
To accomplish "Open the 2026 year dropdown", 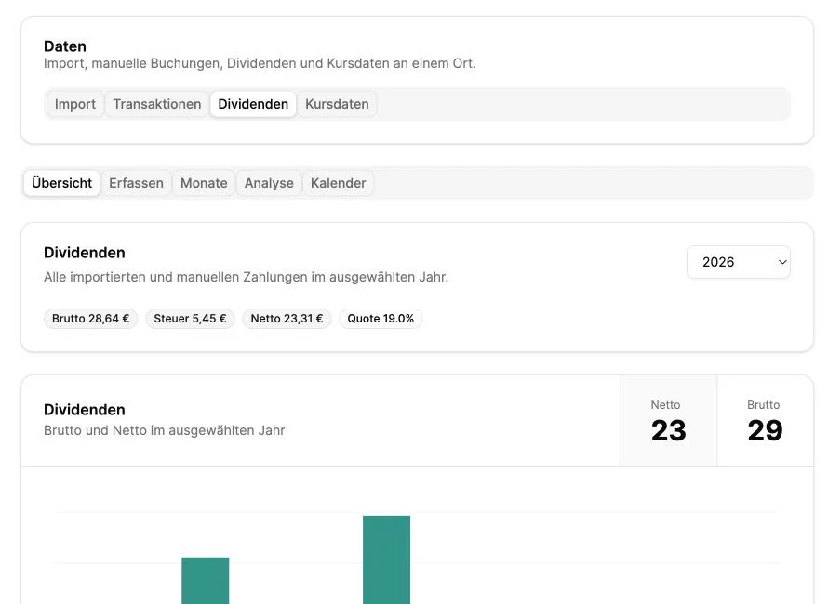I will 739,262.
